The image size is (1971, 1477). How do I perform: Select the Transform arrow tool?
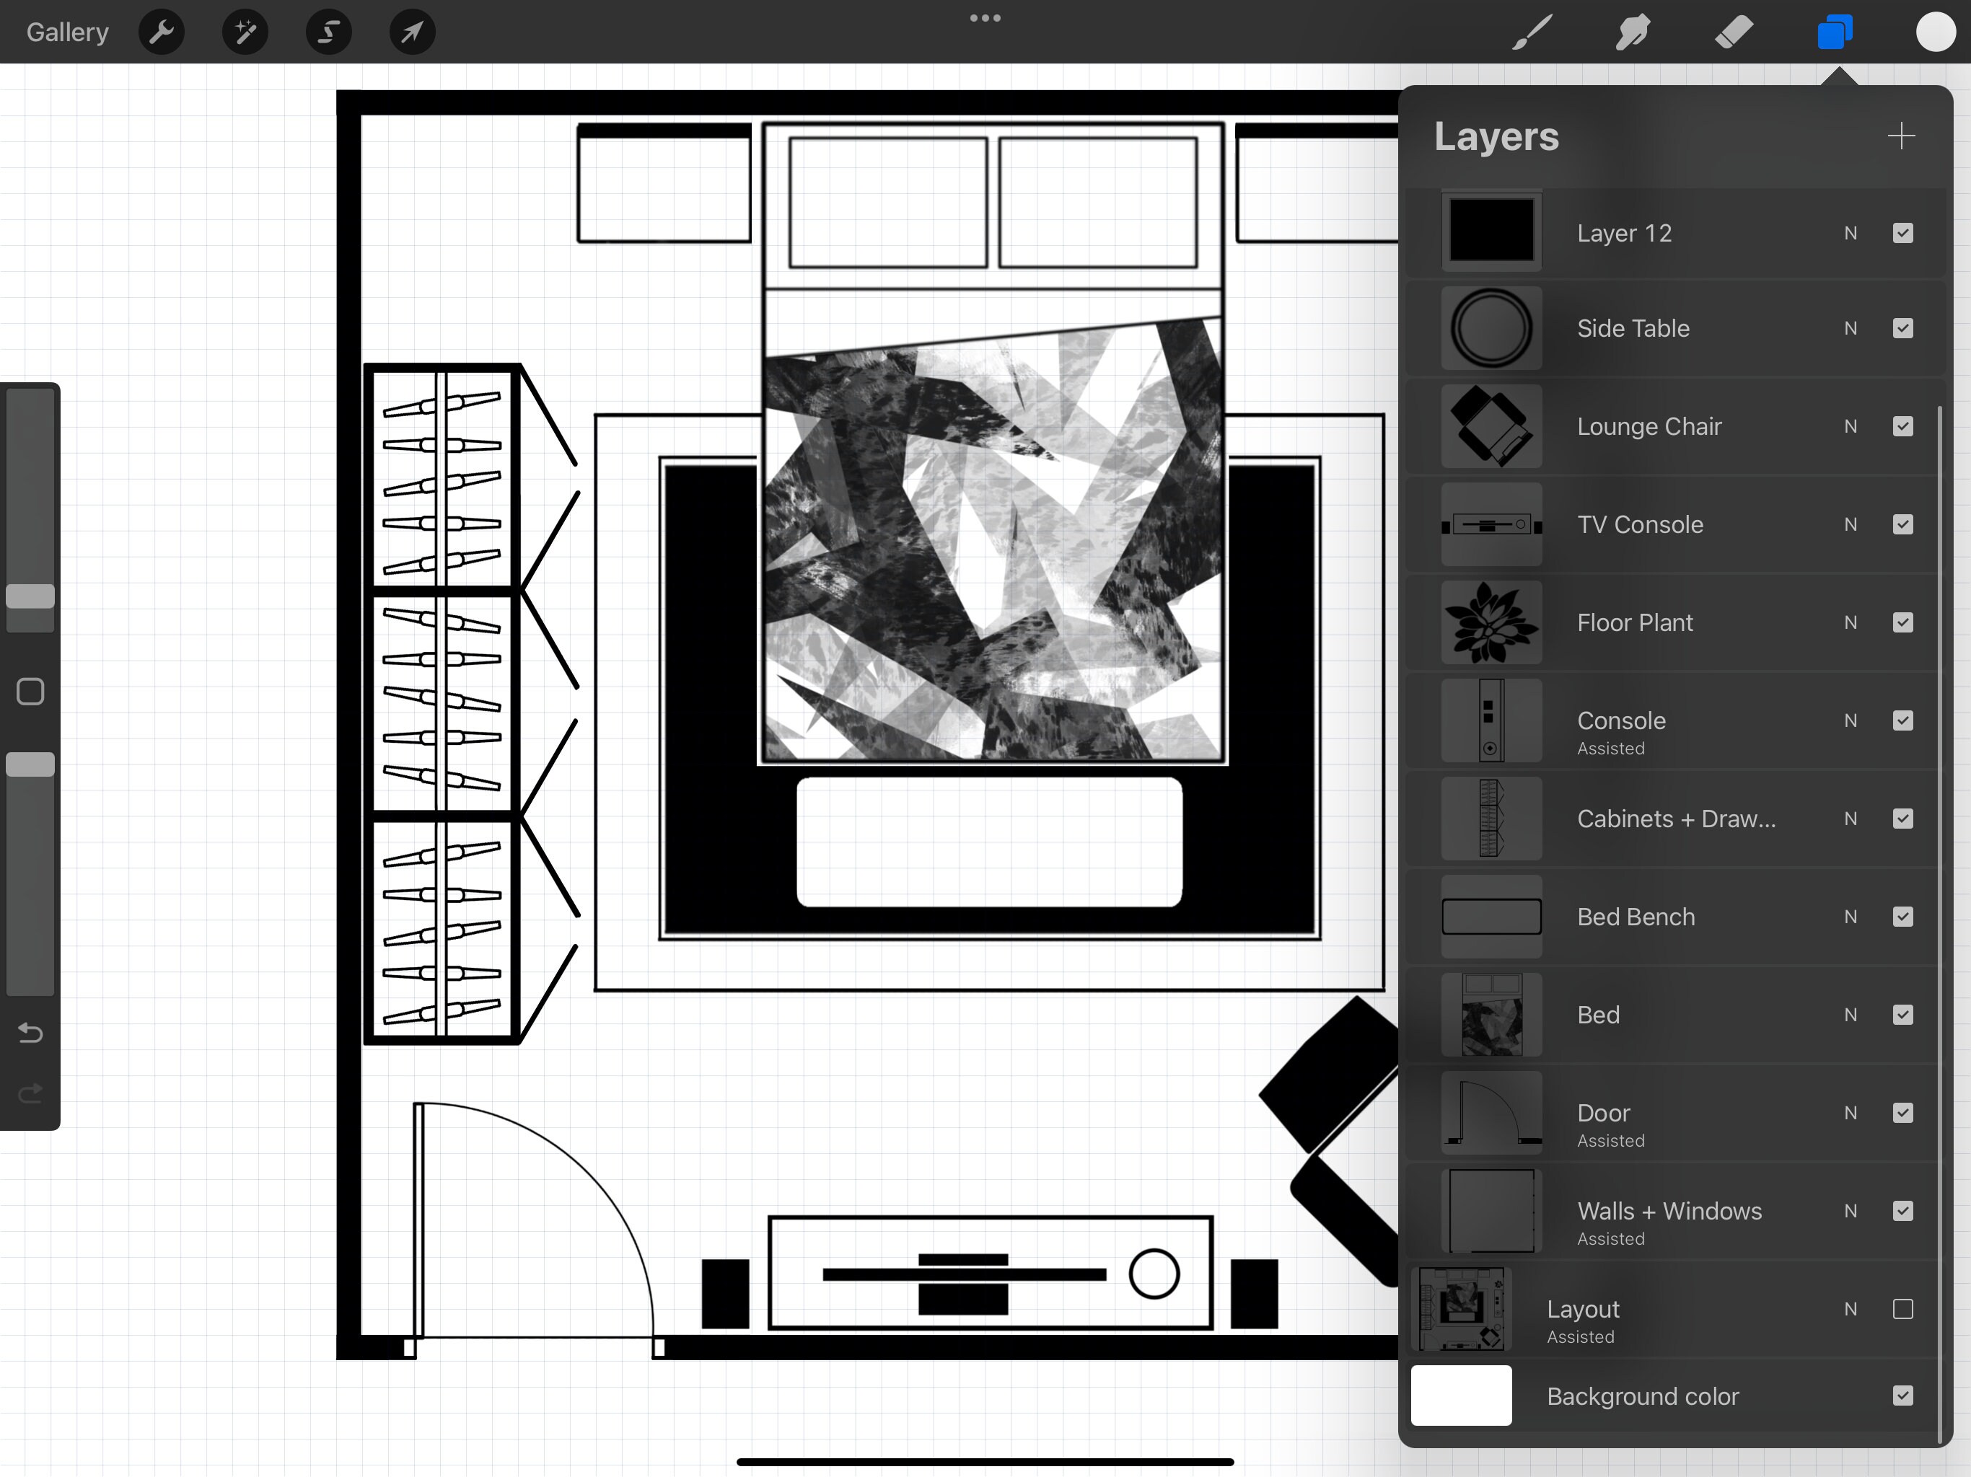point(411,31)
